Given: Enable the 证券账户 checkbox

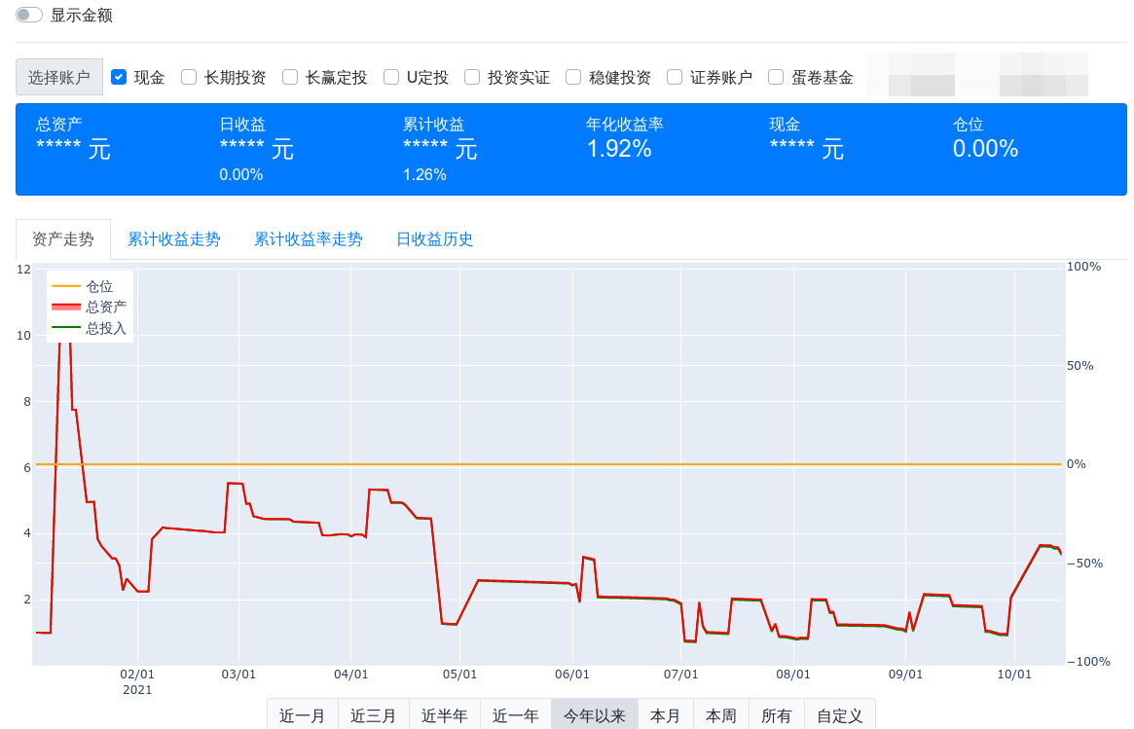Looking at the screenshot, I should pos(675,77).
